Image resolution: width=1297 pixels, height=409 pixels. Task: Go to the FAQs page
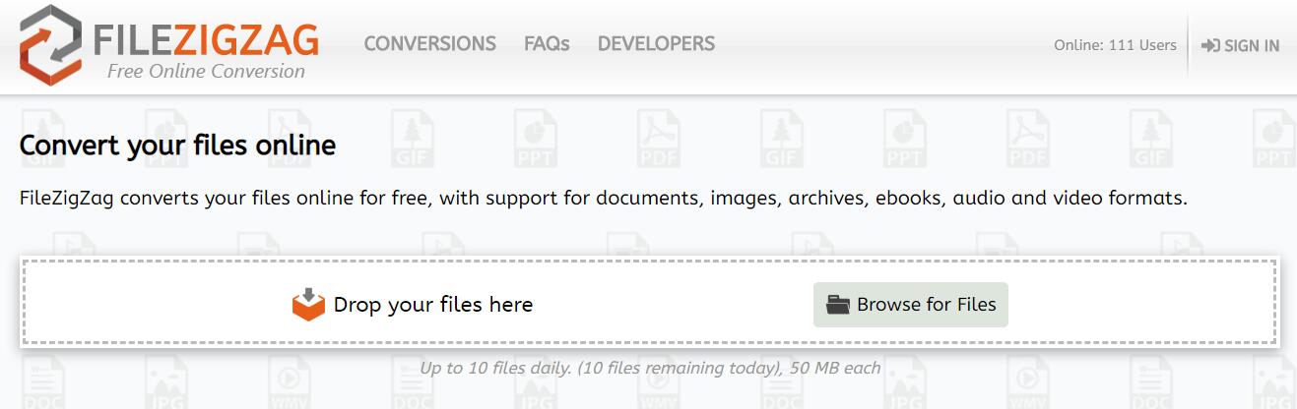pyautogui.click(x=547, y=44)
